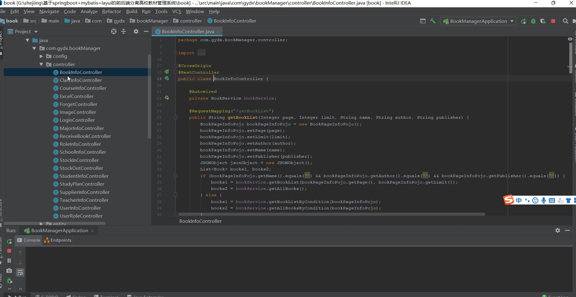576x297 pixels.
Task: Click the editor horizontal scrollbar
Action: coord(331,214)
